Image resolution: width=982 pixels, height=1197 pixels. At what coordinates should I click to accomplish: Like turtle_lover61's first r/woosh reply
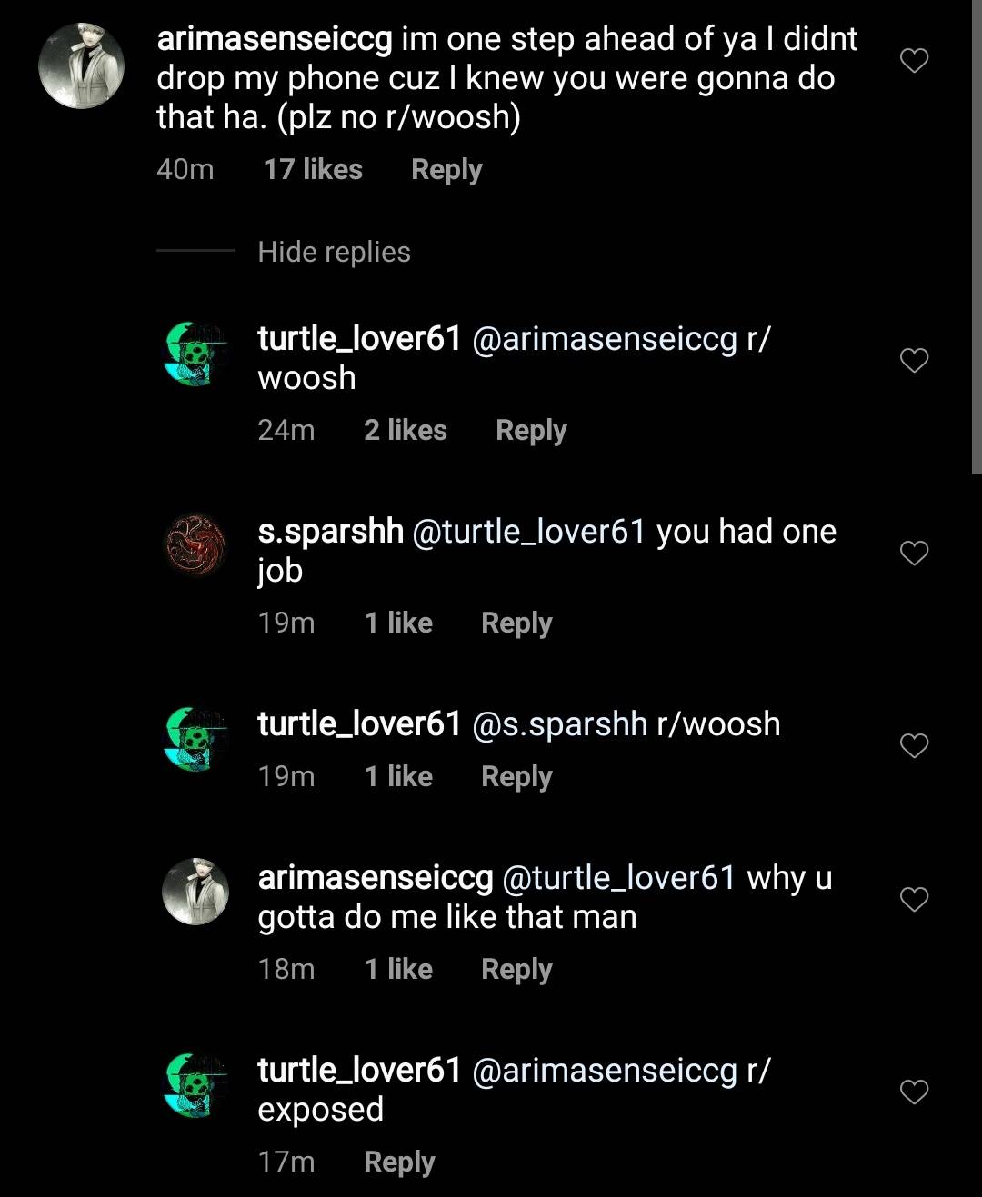coord(914,361)
